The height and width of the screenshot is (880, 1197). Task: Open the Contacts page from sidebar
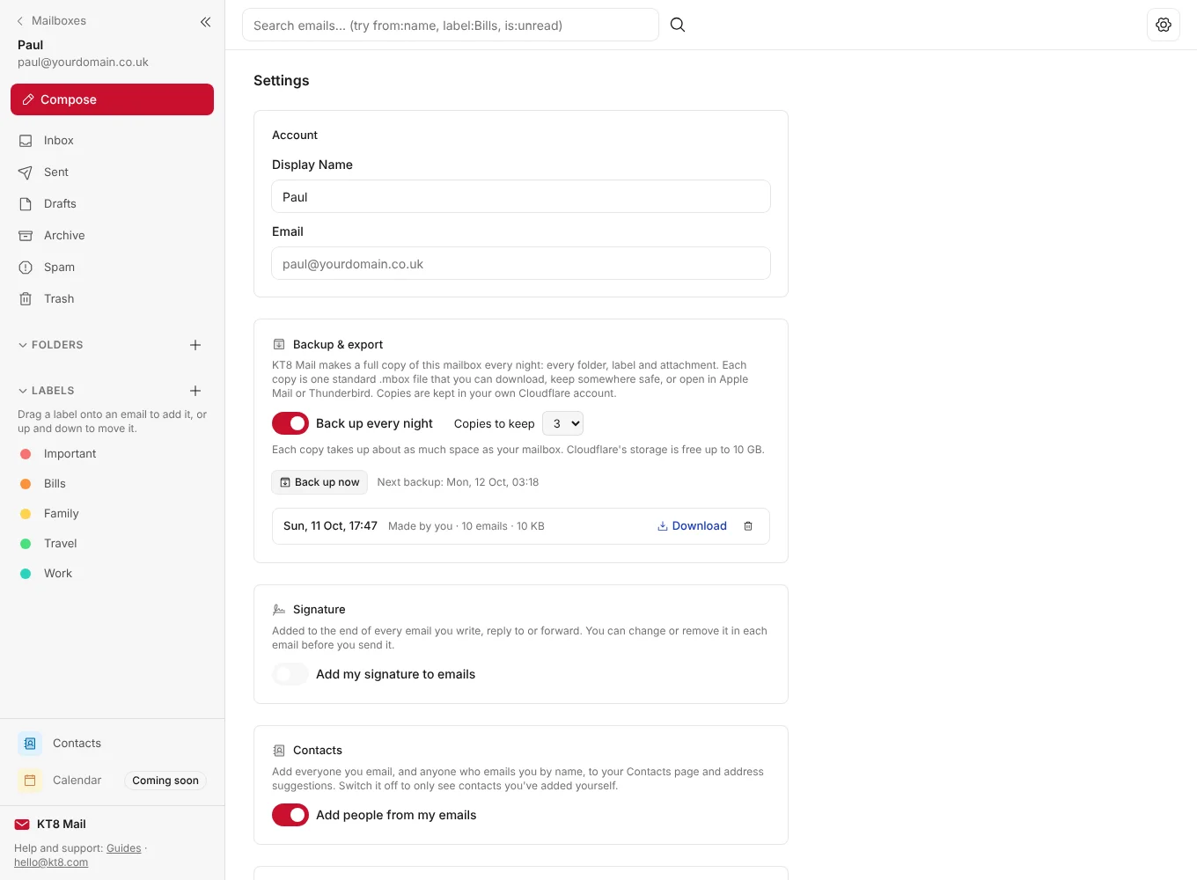112,744
